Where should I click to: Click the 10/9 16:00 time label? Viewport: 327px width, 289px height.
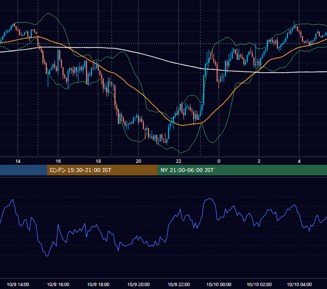(58, 284)
